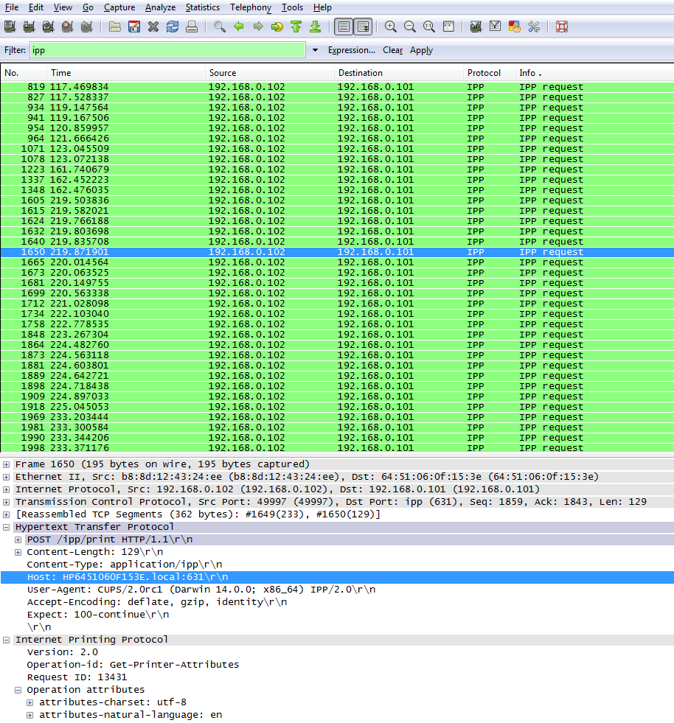Find a packet magnifier icon
The width and height of the screenshot is (674, 723).
coord(220,27)
